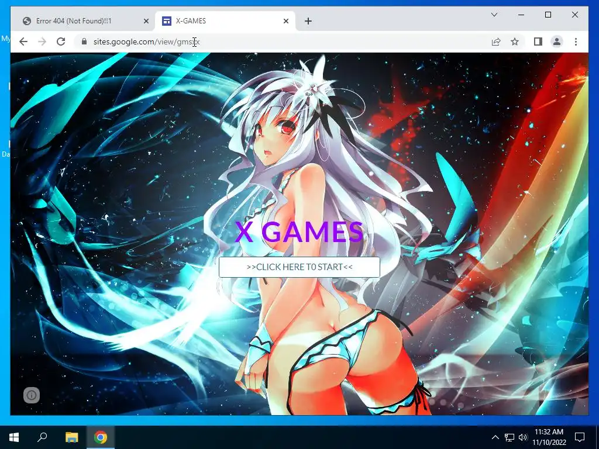Screen dimensions: 599x449
Task: View site info via the padlock icon
Action: click(x=84, y=42)
